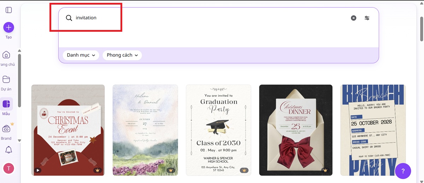
Task: Open the watercolor wedding invitation template
Action: pyautogui.click(x=145, y=130)
